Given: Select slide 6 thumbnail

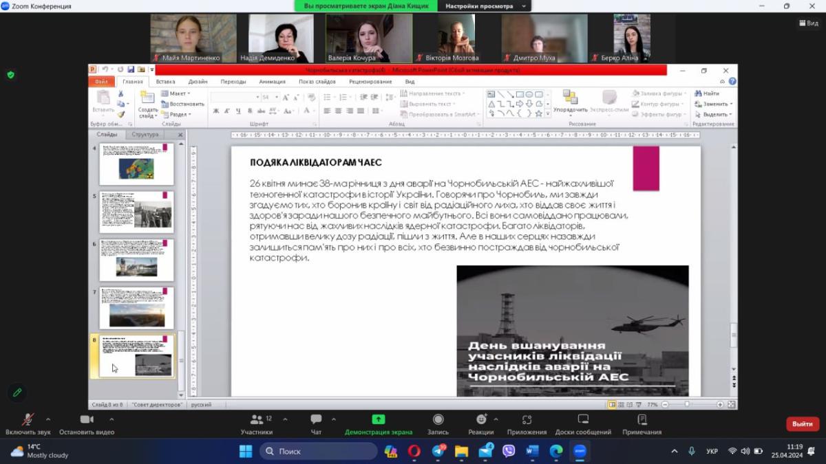Looking at the screenshot, I should coord(136,260).
